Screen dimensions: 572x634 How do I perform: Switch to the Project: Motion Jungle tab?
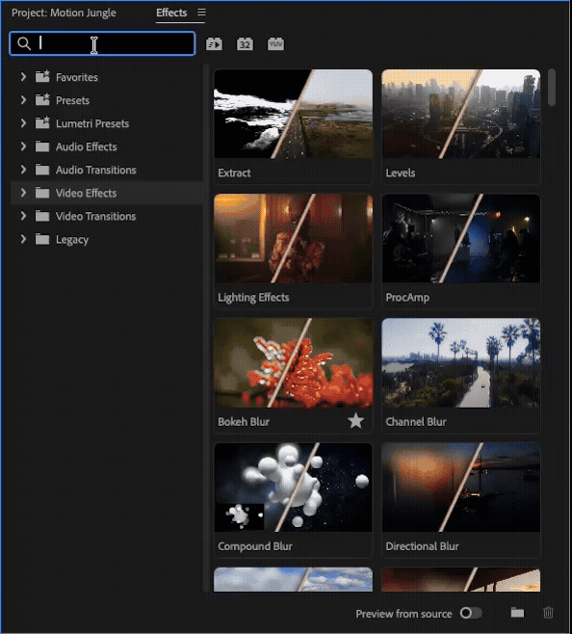64,13
